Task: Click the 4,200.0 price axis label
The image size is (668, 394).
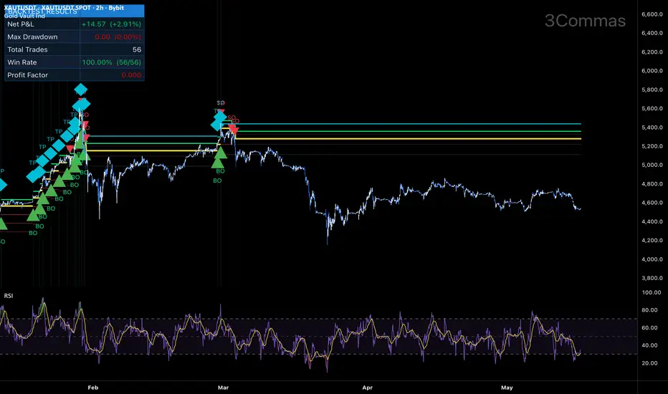Action: [652, 240]
